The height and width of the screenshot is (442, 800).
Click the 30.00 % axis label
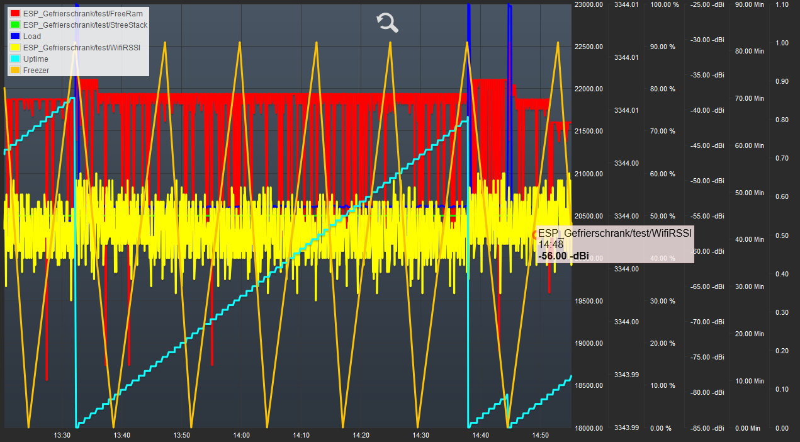coord(662,301)
